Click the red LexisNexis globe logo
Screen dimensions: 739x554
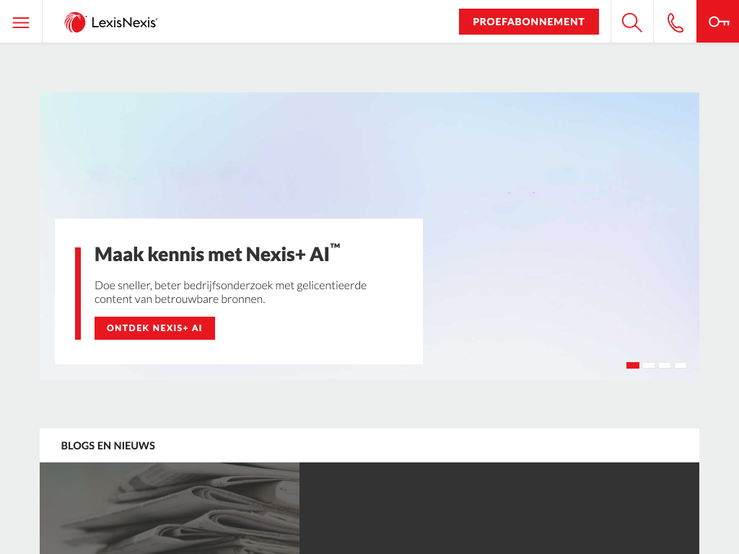(75, 22)
